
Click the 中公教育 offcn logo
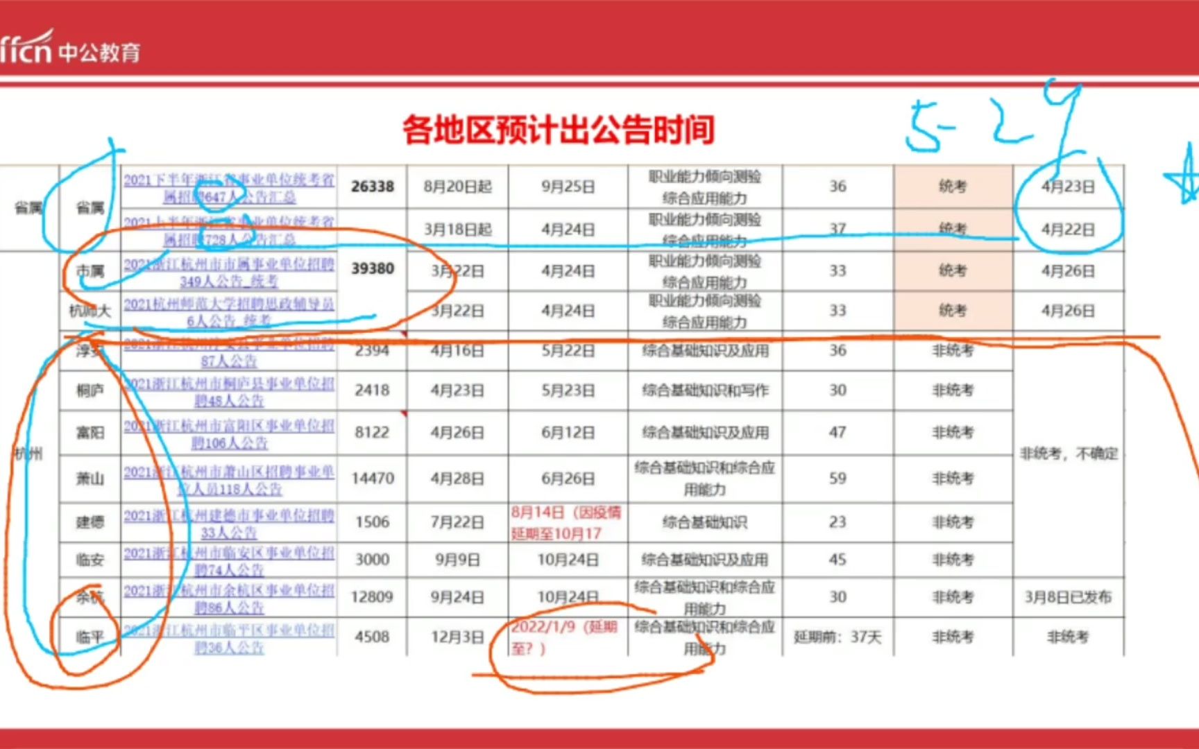click(69, 47)
